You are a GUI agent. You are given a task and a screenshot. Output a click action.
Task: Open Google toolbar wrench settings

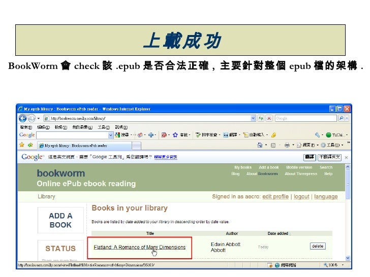317,135
